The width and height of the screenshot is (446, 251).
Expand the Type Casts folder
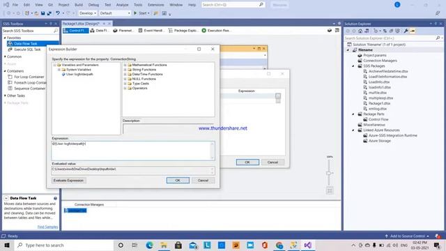(125, 84)
